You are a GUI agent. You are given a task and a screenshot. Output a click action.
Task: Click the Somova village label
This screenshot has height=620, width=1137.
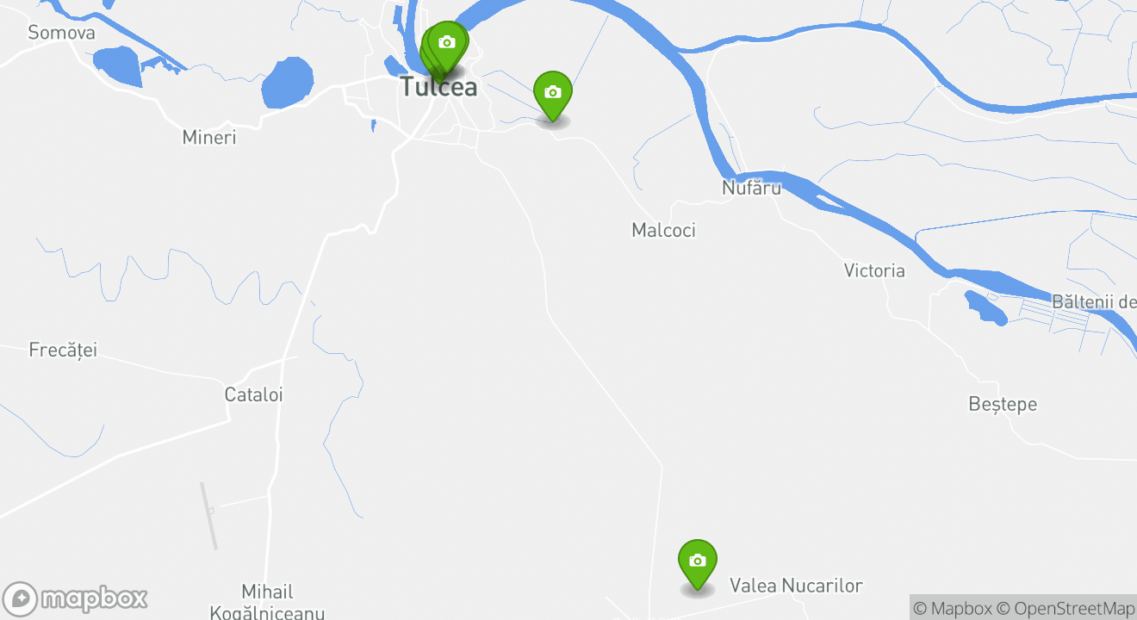point(61,33)
